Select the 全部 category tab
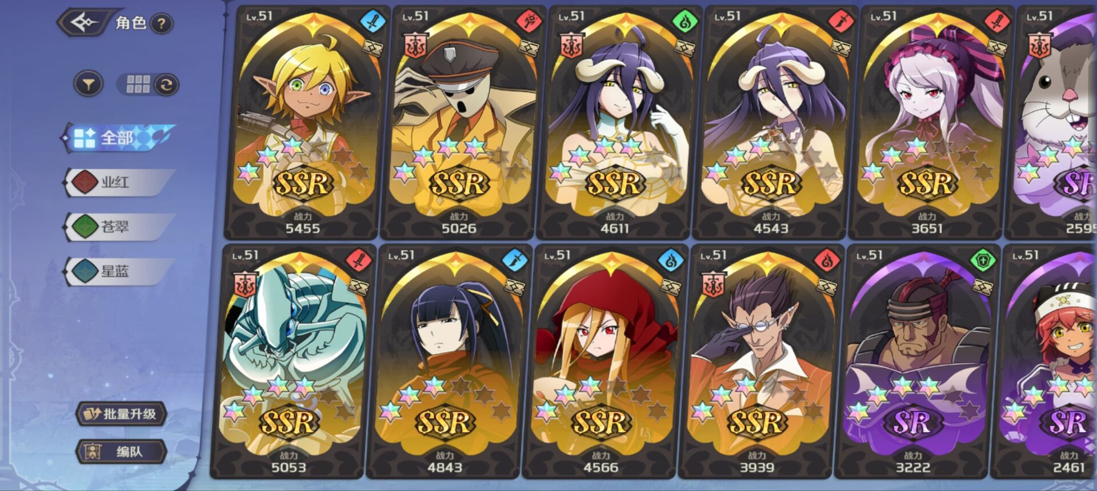The image size is (1097, 491). [118, 138]
